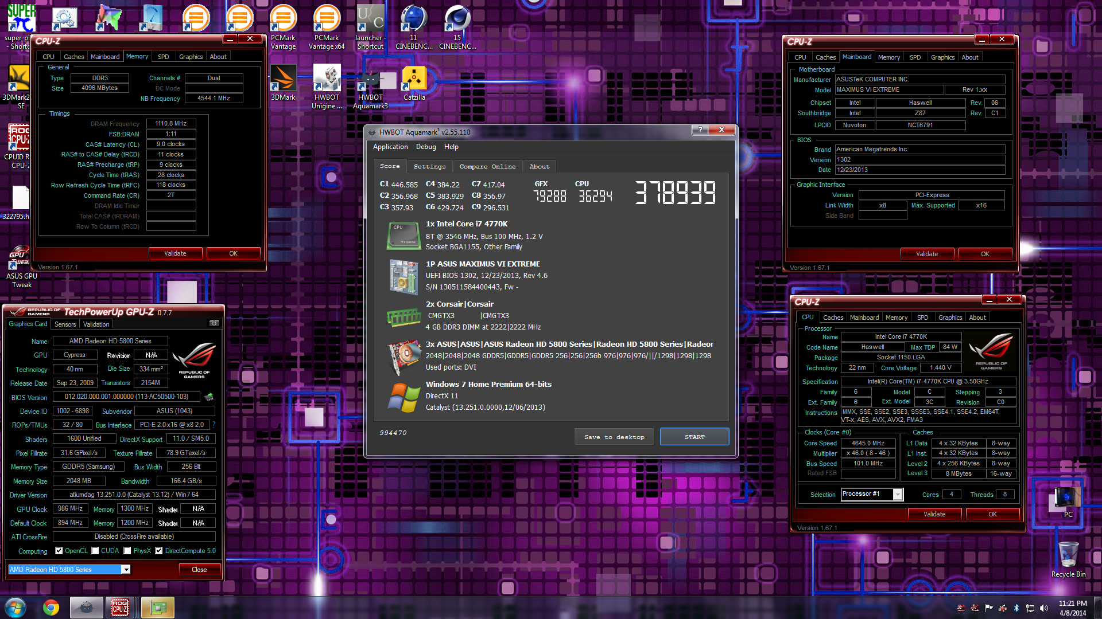Open the Help menu in Aquamark

(x=451, y=147)
